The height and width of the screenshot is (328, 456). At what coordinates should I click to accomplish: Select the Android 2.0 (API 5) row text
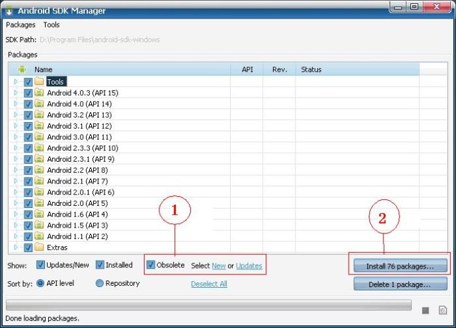click(77, 203)
